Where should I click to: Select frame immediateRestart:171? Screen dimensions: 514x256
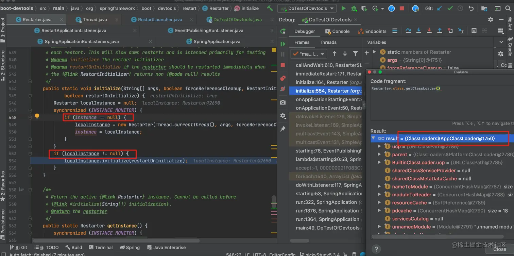pos(326,74)
